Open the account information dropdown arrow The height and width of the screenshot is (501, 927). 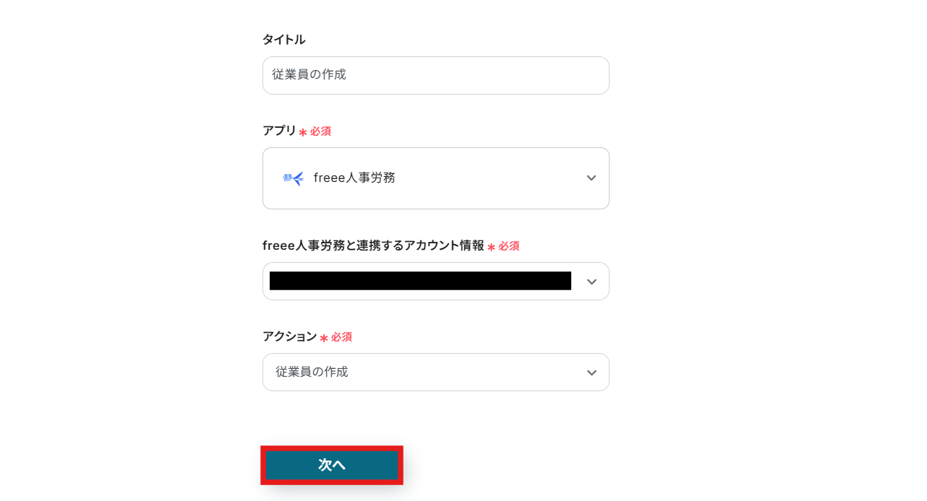click(x=591, y=282)
